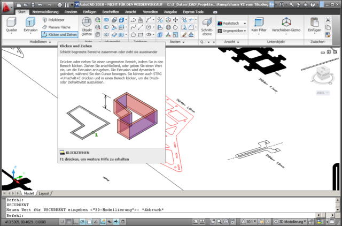342x226 pixels.
Task: Click the save icon in quick access toolbar
Action: click(x=33, y=5)
